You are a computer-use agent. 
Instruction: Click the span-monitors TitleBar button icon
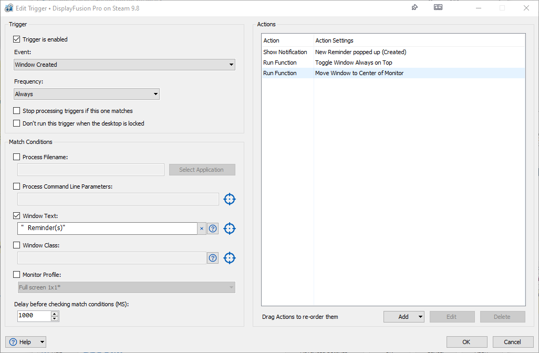click(x=438, y=7)
